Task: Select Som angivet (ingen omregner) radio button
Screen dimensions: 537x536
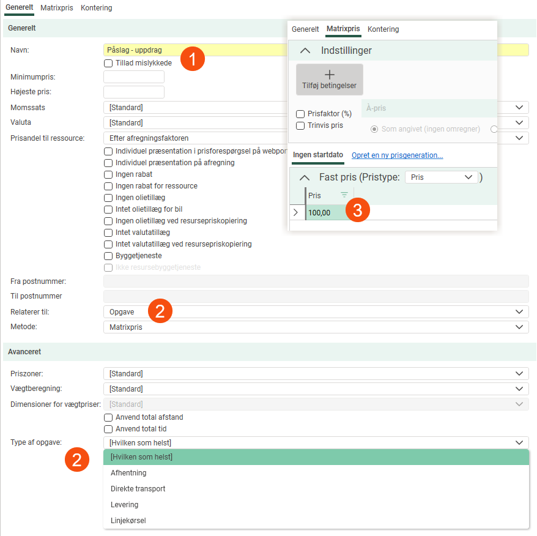Action: pyautogui.click(x=375, y=129)
